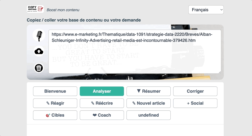Viewport: 252px width, 136px height.
Task: Click the undefined button
Action: tap(148, 115)
